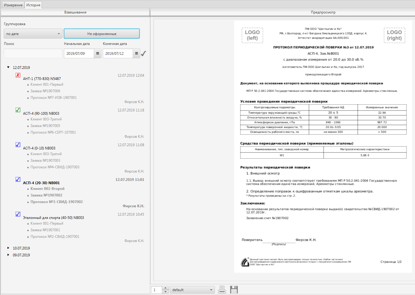Switch to the История tab
Viewport: 415px width, 295px height.
33,5
